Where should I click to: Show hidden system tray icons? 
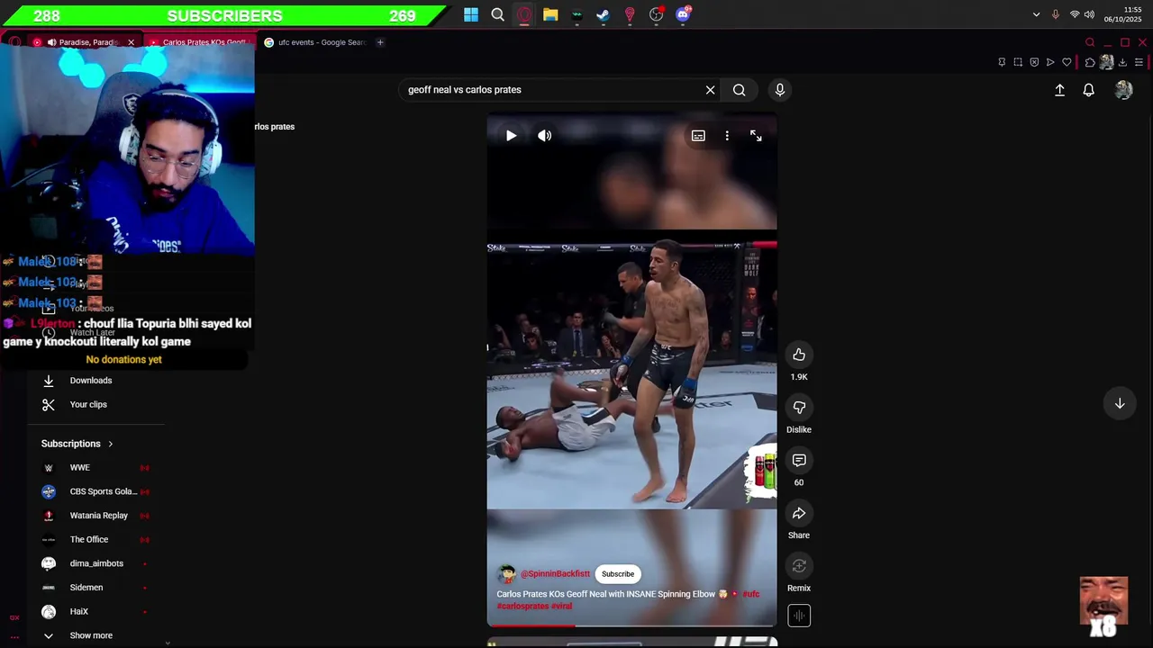tap(1036, 14)
